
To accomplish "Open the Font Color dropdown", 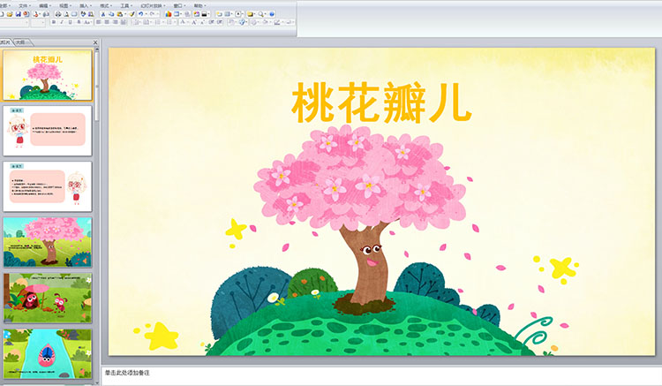I will tap(184, 22).
